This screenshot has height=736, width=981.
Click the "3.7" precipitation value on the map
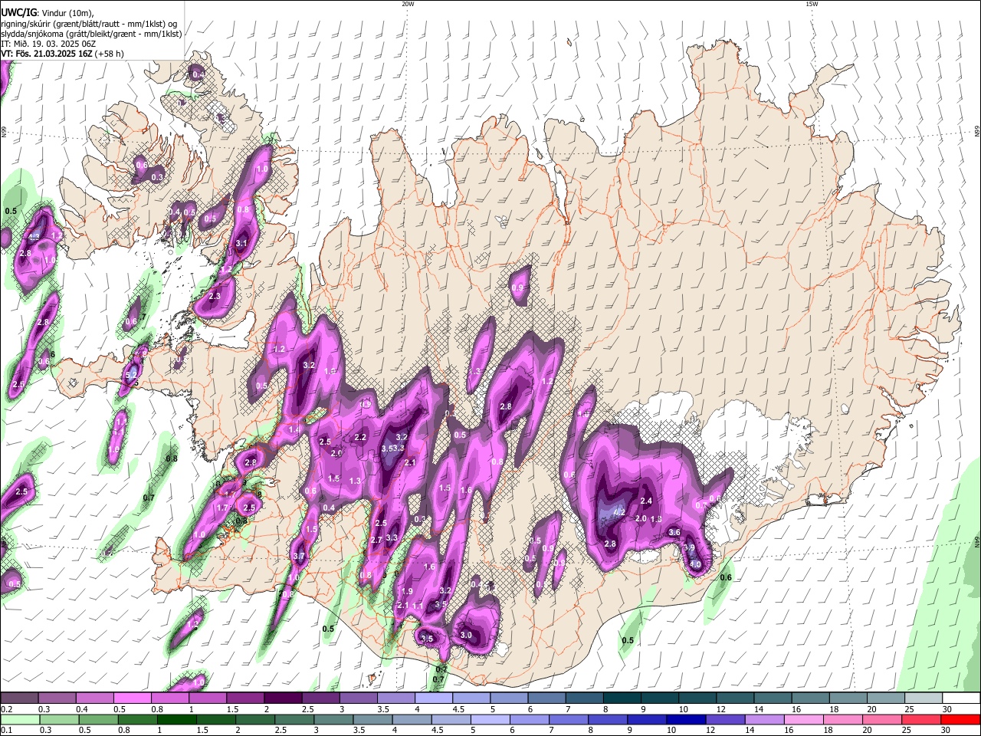(x=299, y=557)
